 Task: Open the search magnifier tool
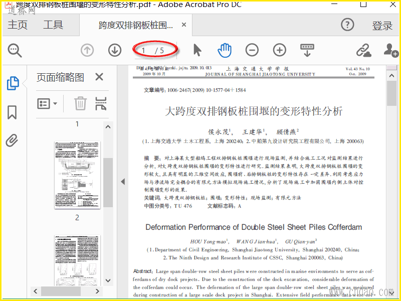click(15, 50)
